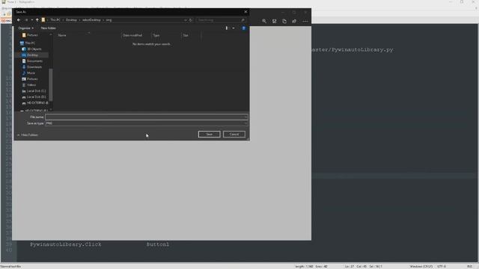
Task: Click This PC in the address breadcrumb
Action: [55, 20]
